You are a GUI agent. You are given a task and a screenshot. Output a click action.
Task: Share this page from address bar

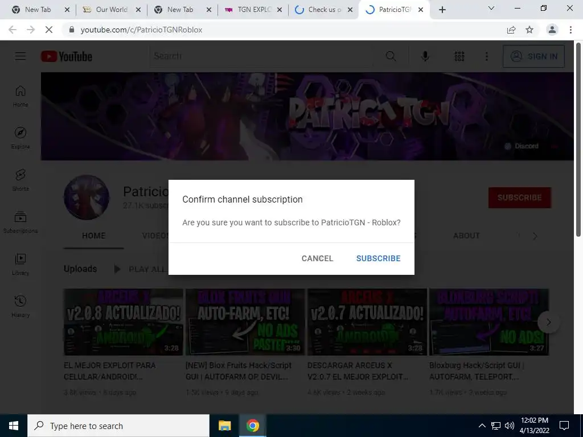click(x=511, y=30)
